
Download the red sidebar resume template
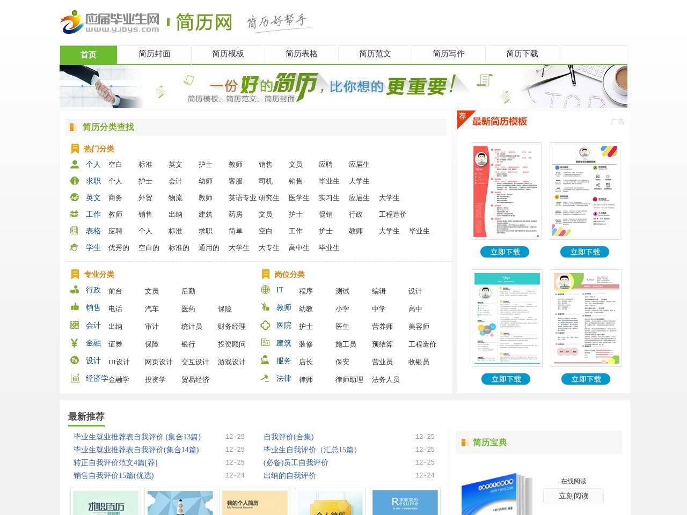pos(506,252)
